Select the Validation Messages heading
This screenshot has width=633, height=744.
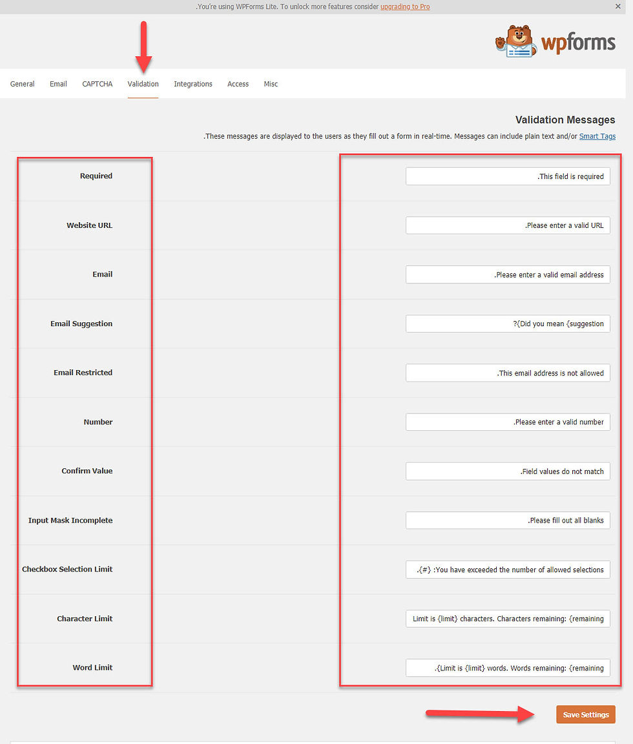coord(565,119)
